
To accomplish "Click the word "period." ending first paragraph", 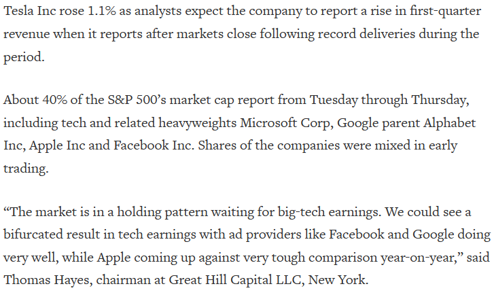I will click(x=24, y=58).
